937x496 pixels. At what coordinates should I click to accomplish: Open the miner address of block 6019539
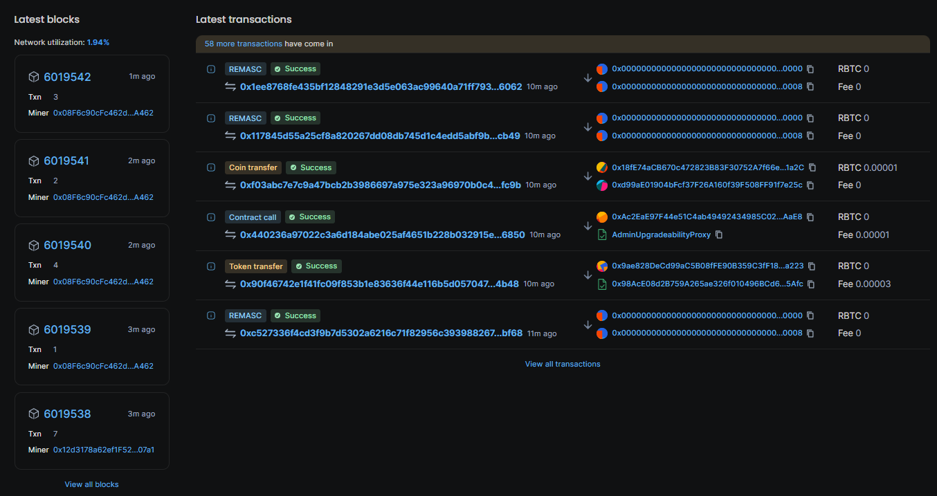[102, 365]
